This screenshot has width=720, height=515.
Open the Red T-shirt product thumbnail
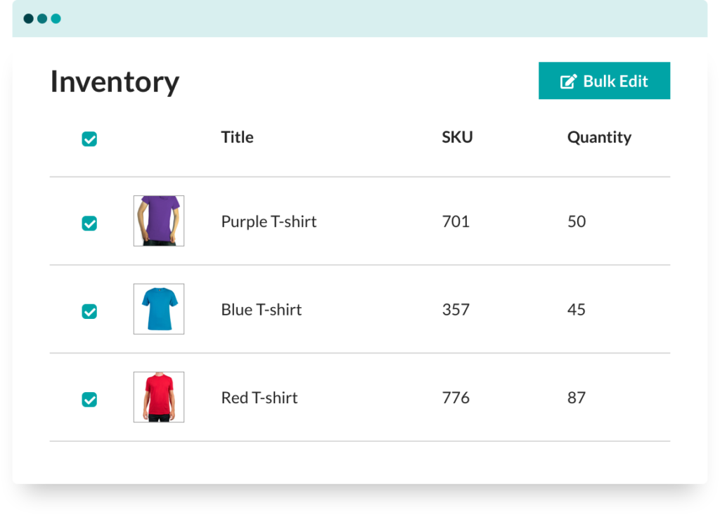[x=159, y=397]
